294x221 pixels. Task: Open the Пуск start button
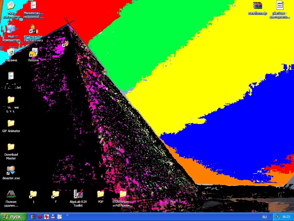point(13,217)
